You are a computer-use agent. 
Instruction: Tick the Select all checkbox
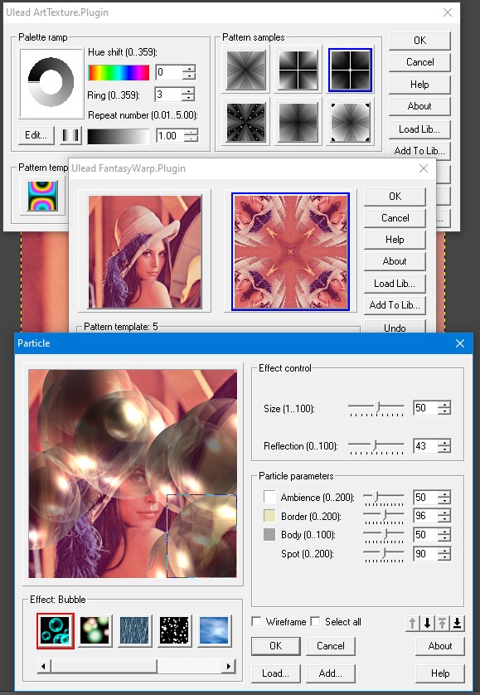pos(315,621)
